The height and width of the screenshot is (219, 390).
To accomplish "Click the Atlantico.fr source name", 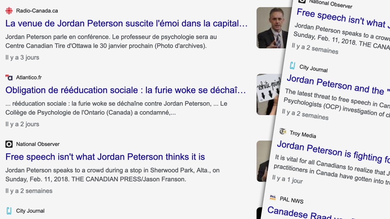I will point(29,78).
